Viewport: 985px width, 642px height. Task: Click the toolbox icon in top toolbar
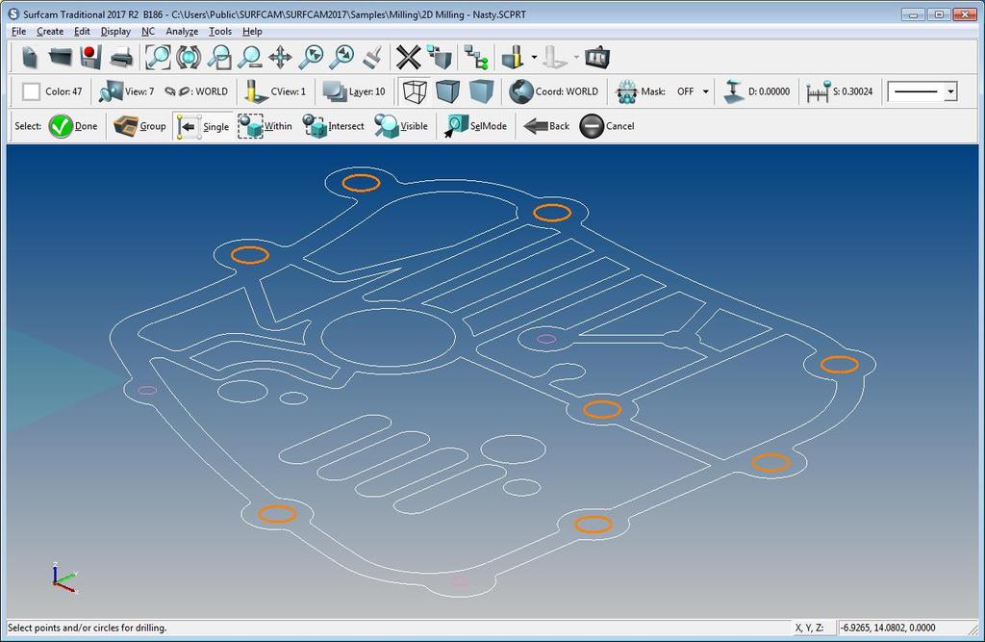tap(597, 57)
